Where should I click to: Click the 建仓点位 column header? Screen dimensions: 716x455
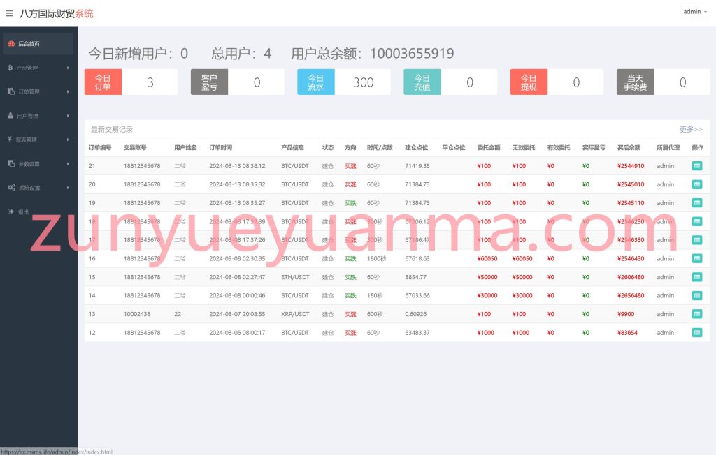417,147
